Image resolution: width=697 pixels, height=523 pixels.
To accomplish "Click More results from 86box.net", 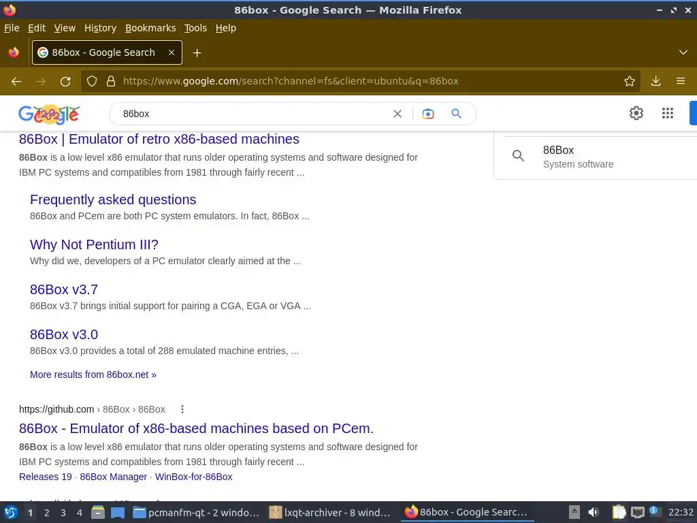I will click(x=93, y=375).
